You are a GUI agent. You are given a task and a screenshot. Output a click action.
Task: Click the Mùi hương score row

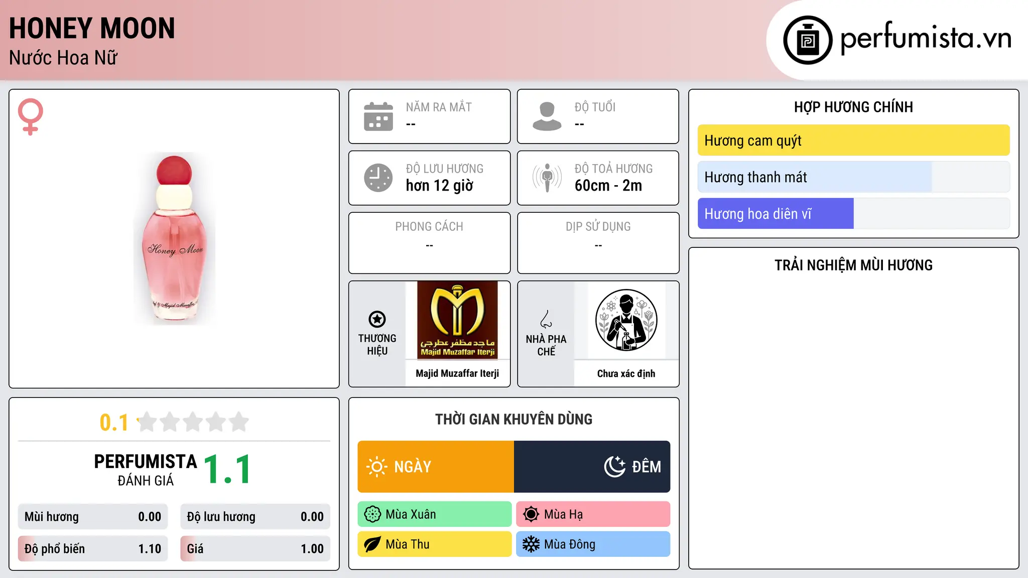point(93,517)
